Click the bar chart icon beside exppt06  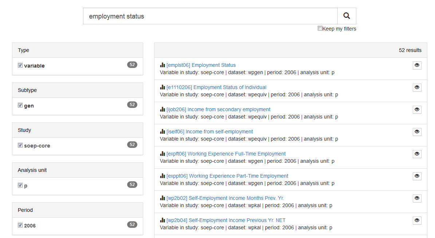tap(162, 176)
